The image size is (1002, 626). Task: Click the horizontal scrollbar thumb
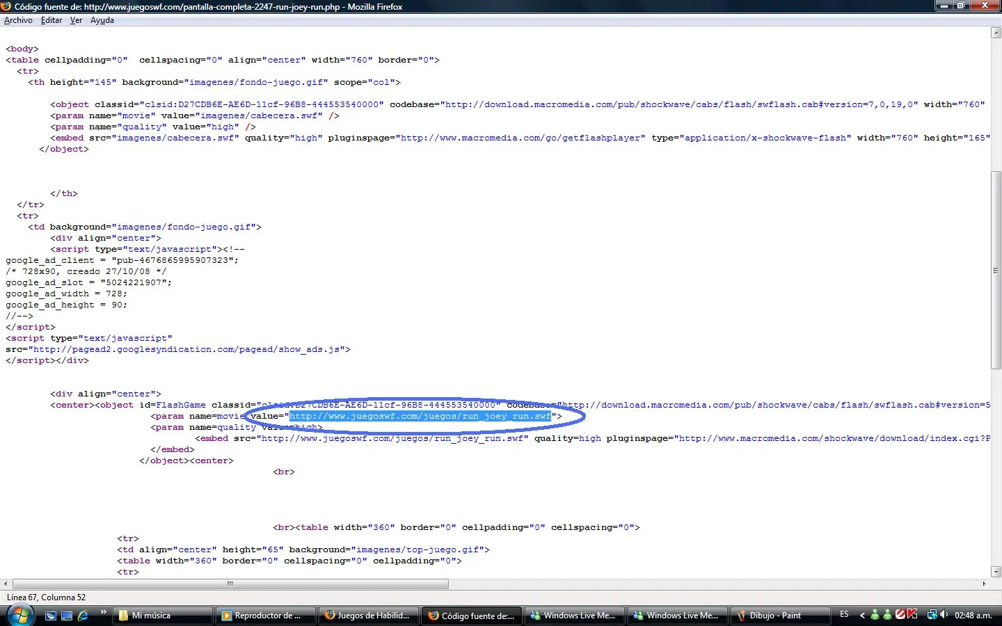point(230,584)
